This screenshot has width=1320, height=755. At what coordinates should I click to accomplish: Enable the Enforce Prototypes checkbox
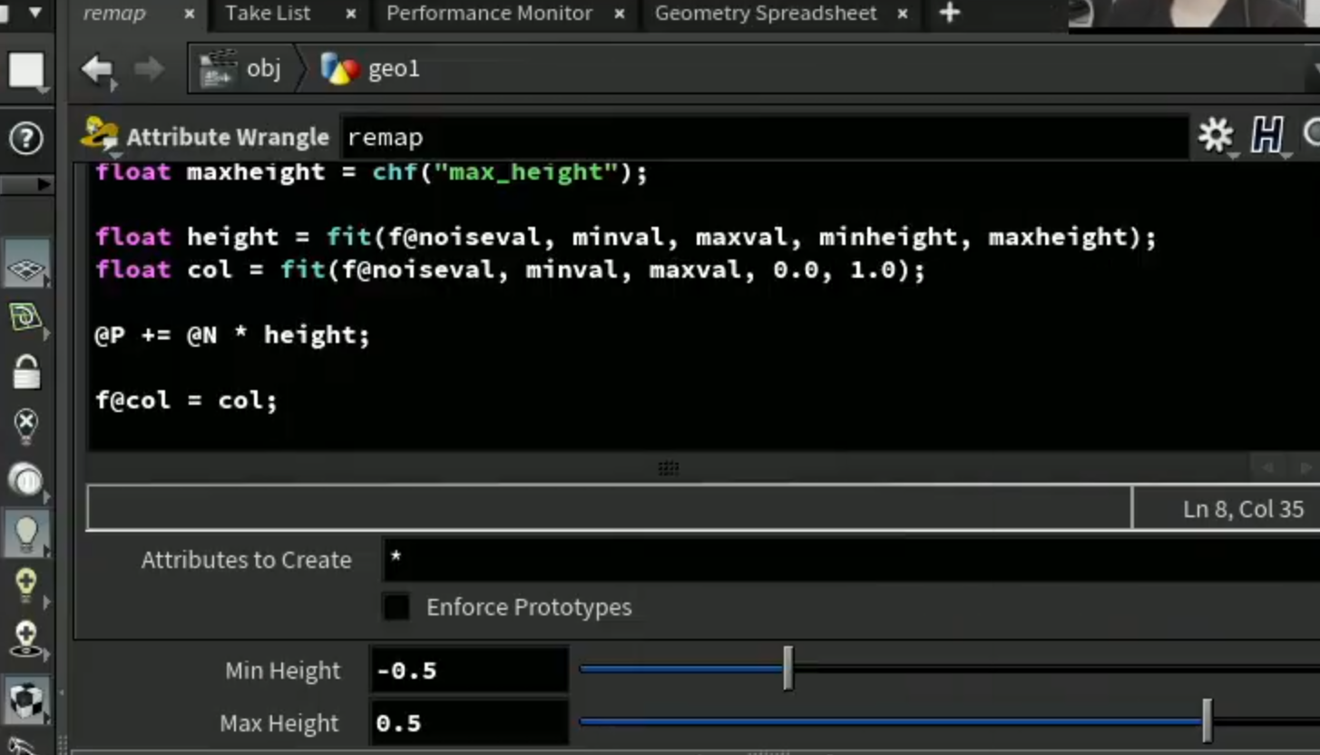pos(396,606)
